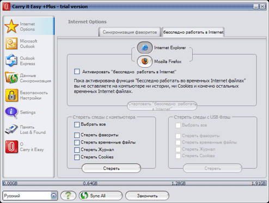This screenshot has width=269, height=203.
Task: Click the Sync All button
Action: (x=101, y=196)
